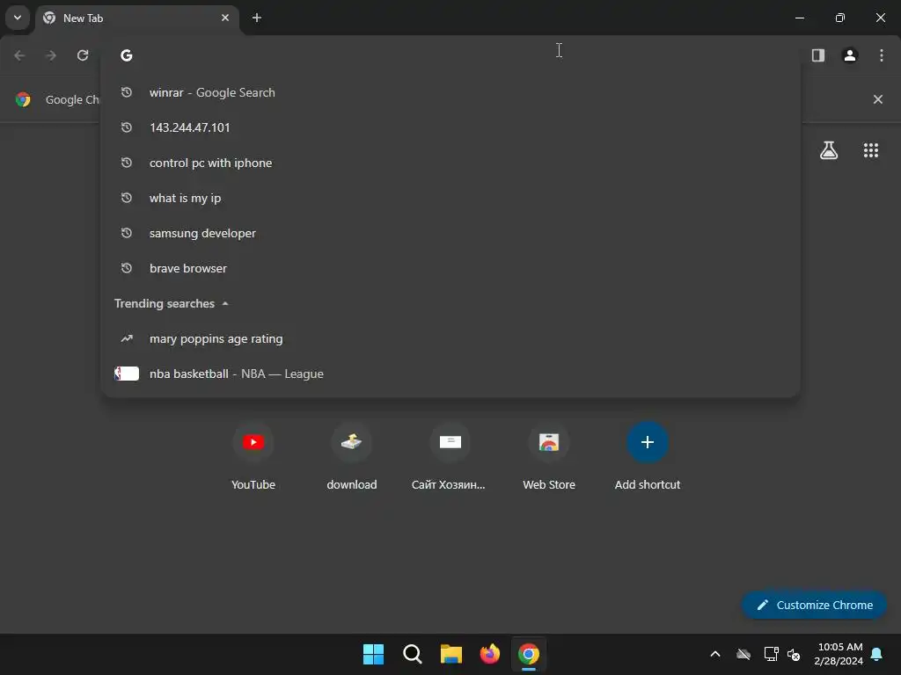Open the YouTube shortcut tile

(253, 456)
